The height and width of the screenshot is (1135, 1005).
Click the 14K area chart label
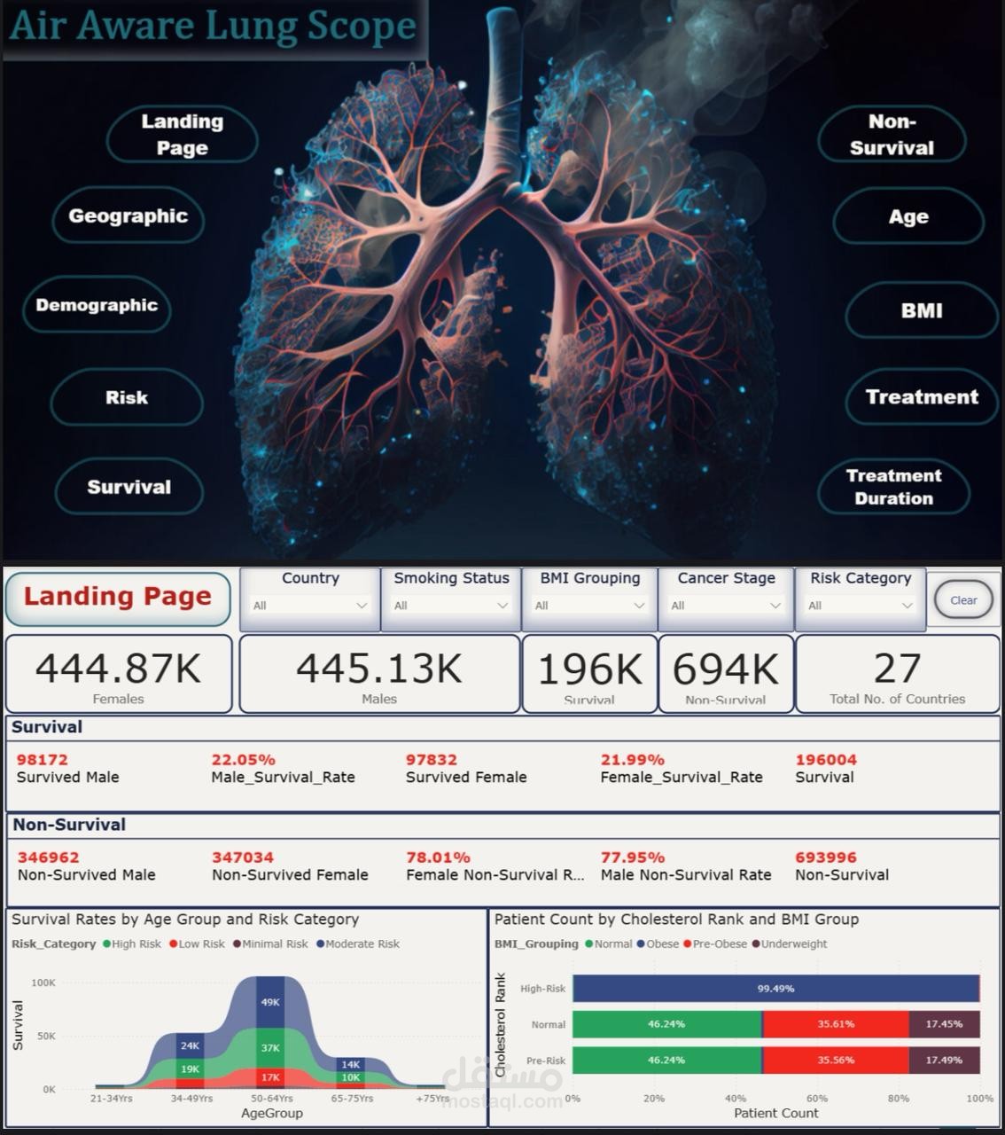point(351,1065)
